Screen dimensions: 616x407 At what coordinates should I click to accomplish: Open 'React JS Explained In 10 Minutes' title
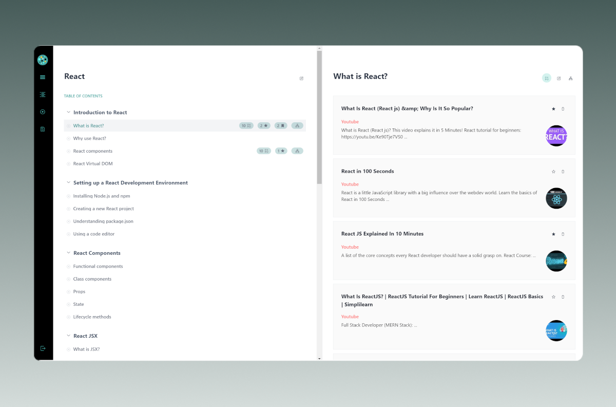pos(382,234)
